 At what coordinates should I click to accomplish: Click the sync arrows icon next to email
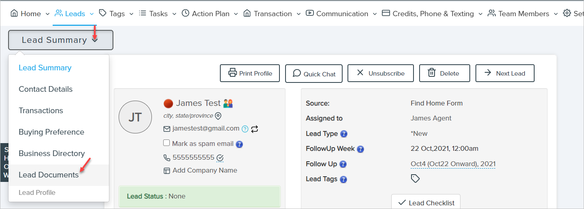pyautogui.click(x=255, y=129)
